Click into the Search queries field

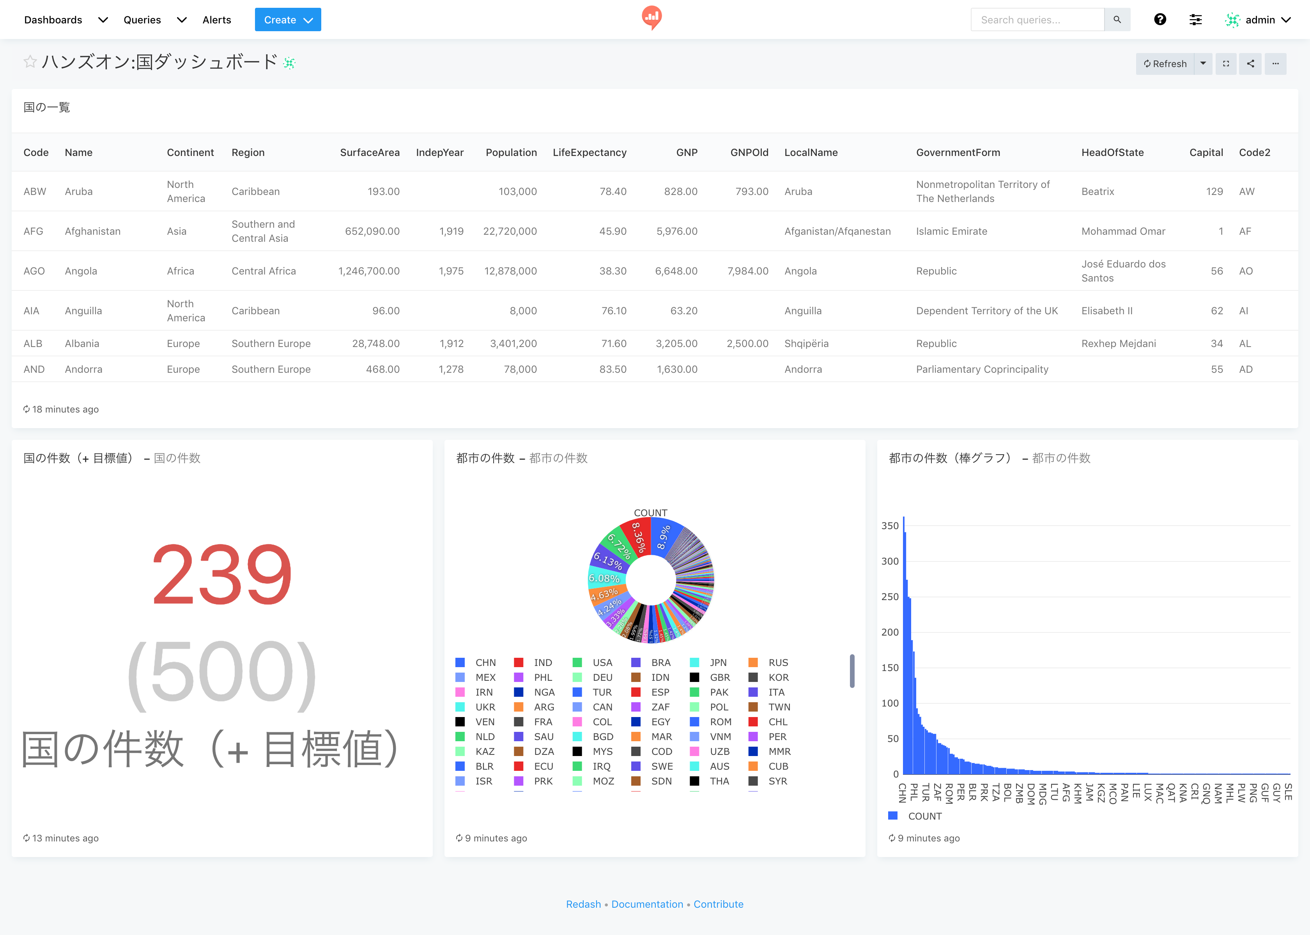coord(1037,19)
